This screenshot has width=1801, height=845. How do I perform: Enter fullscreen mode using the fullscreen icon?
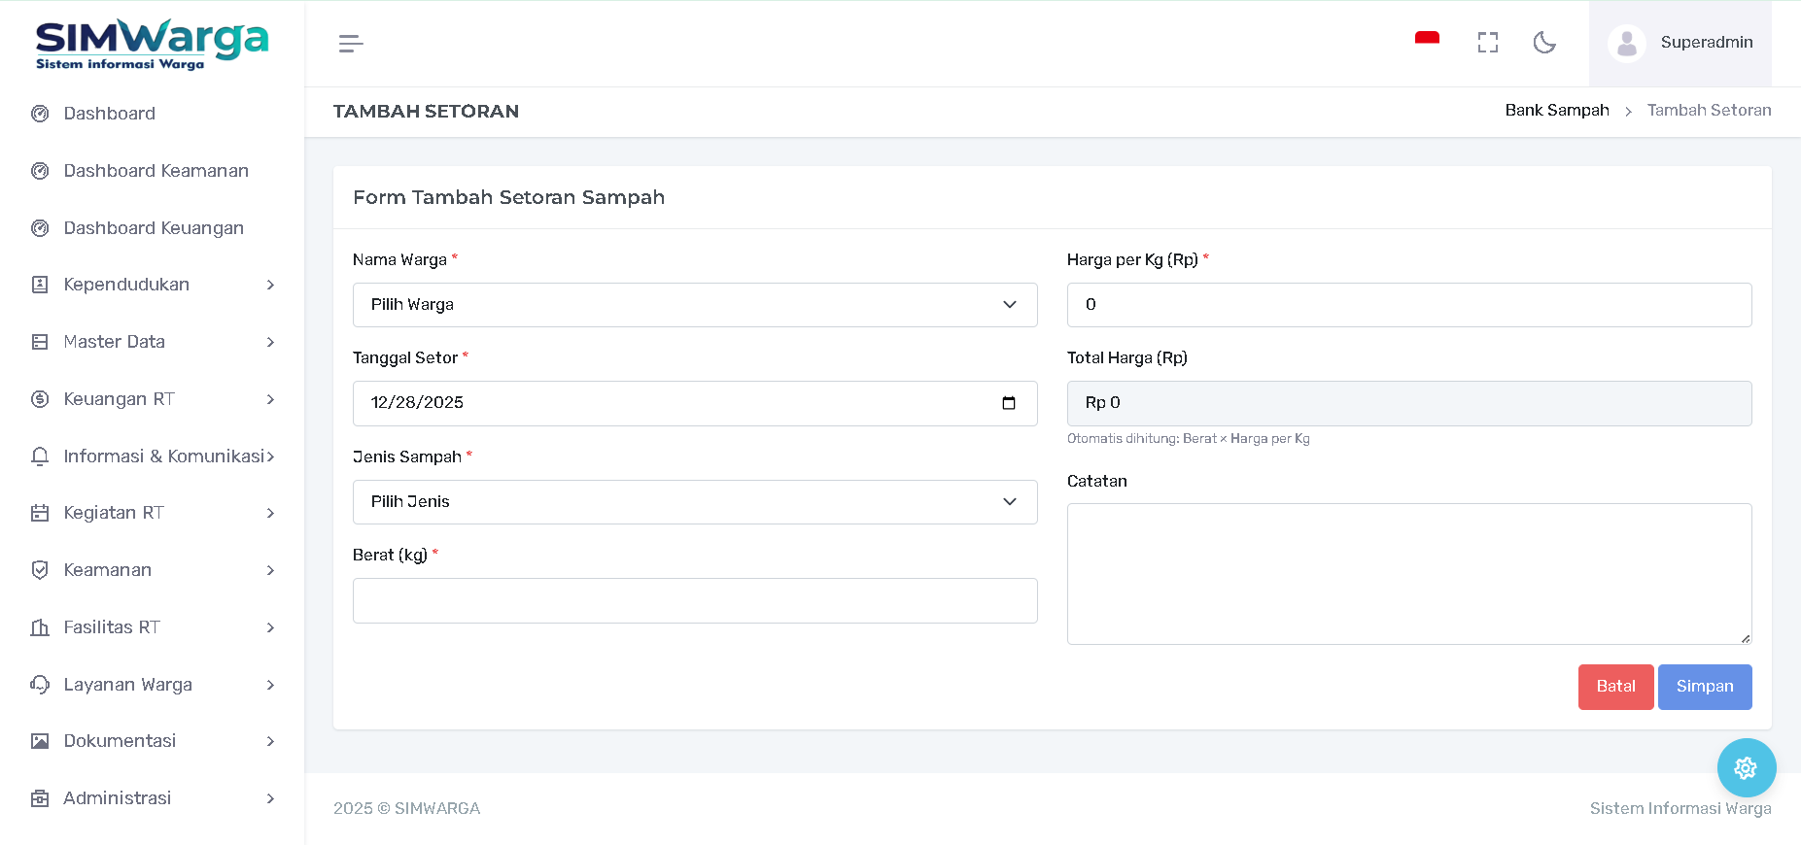[1487, 43]
